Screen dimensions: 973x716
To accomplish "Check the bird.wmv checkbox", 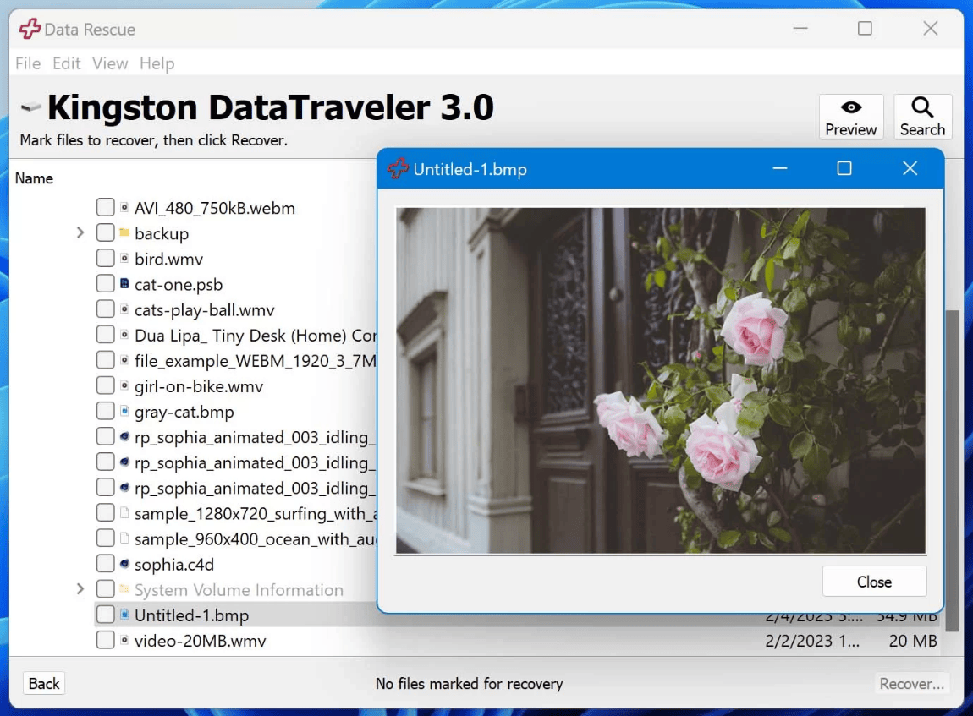I will point(106,258).
